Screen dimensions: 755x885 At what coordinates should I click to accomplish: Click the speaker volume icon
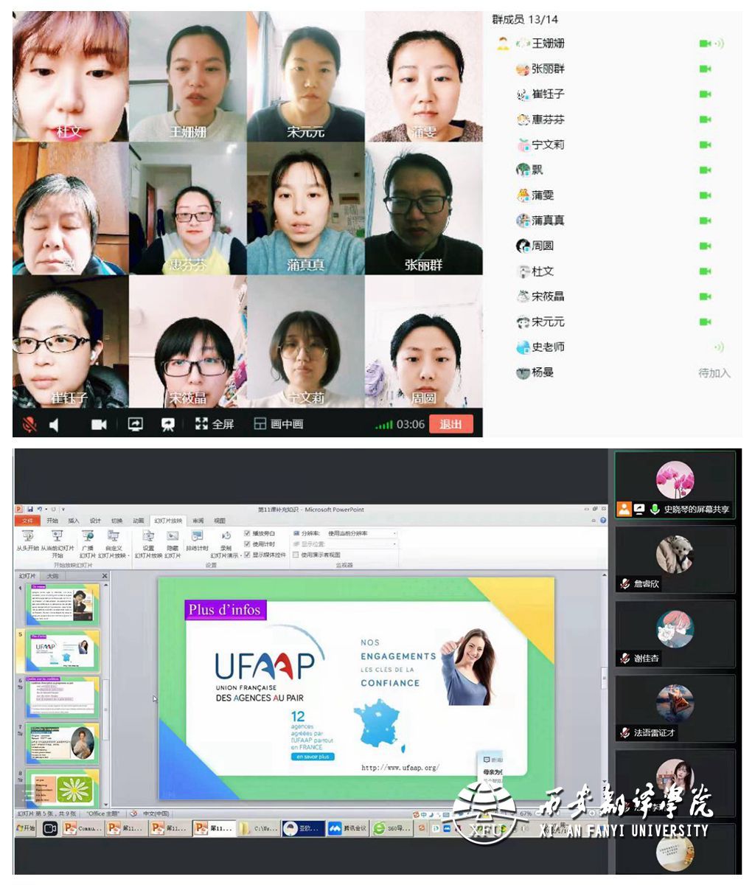[55, 424]
